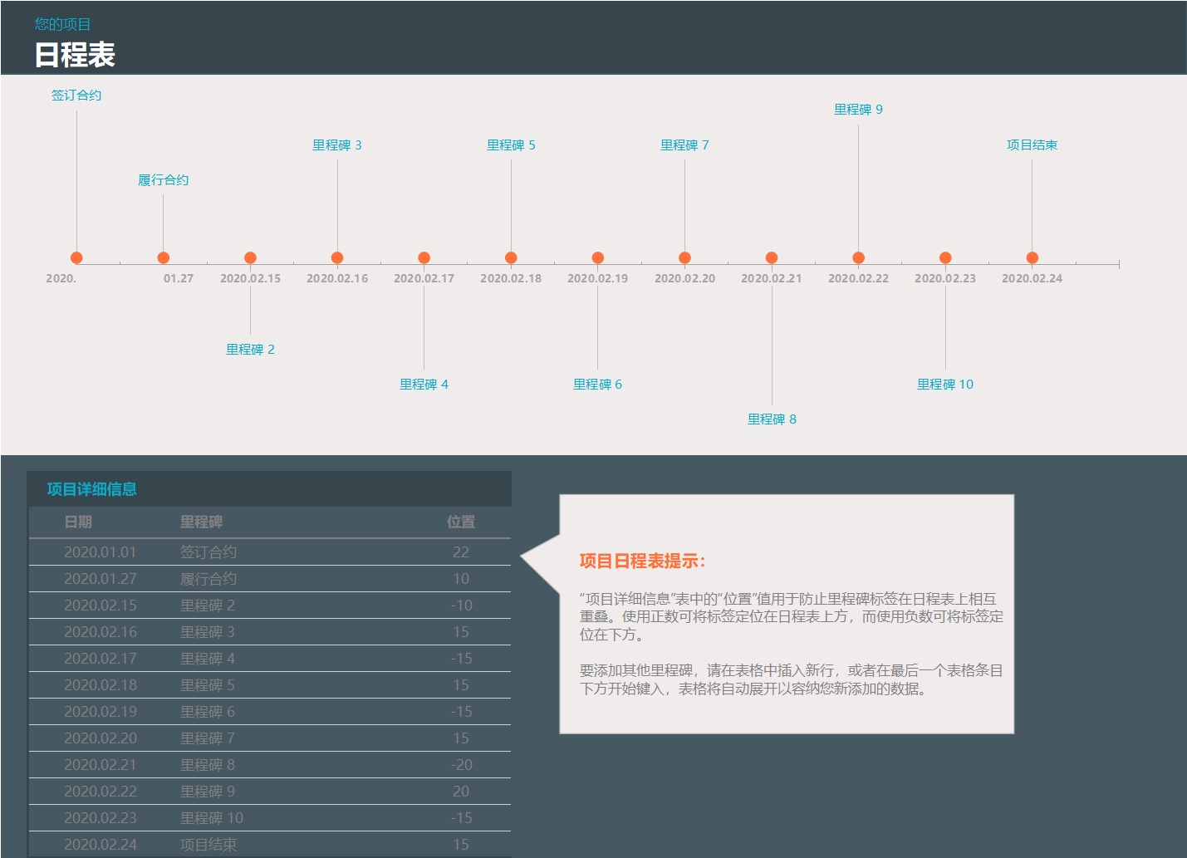The image size is (1187, 858).
Task: Select the 位置 column header in the table
Action: tap(461, 522)
